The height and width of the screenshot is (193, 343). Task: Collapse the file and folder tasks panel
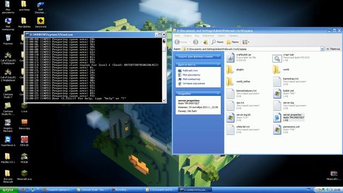click(x=218, y=57)
